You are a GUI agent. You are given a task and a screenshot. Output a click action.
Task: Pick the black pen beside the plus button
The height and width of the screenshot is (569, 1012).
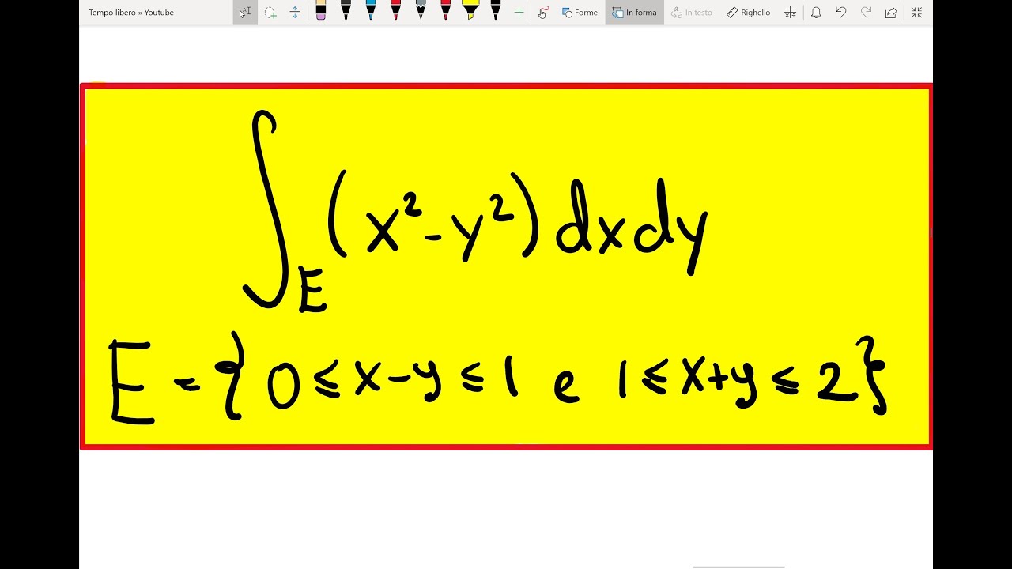pos(496,11)
